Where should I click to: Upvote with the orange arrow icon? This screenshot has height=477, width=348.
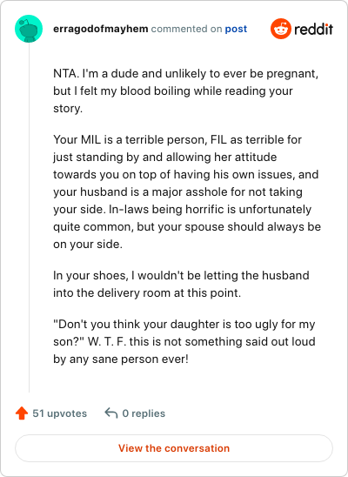click(22, 413)
